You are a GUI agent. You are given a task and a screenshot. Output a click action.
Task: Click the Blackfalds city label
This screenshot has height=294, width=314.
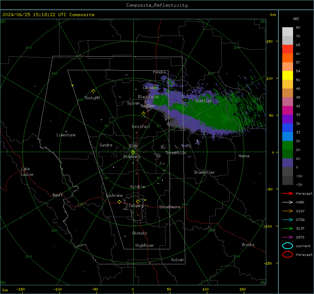[148, 97]
